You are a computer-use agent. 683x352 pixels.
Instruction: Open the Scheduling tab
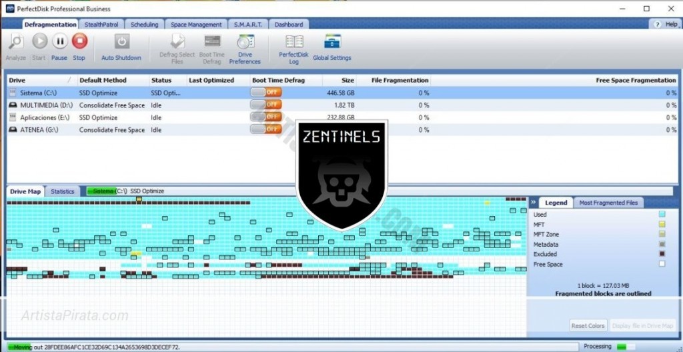[x=144, y=25]
